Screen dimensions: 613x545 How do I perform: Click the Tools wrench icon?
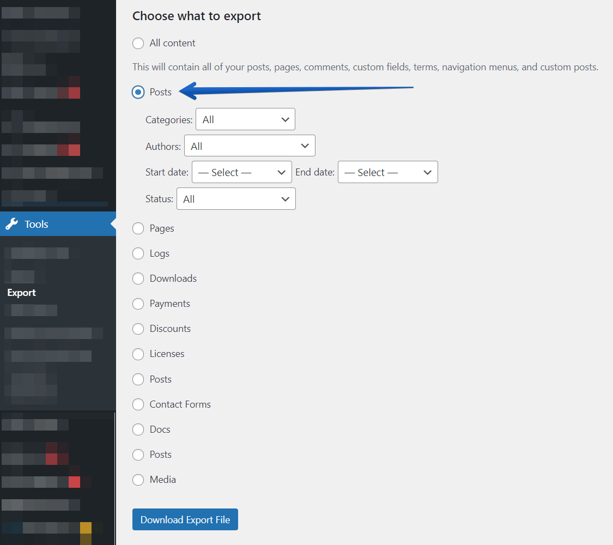pos(12,224)
